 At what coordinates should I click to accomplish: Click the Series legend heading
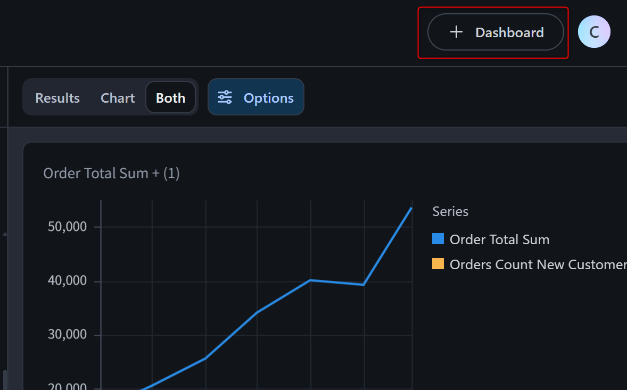pos(450,211)
